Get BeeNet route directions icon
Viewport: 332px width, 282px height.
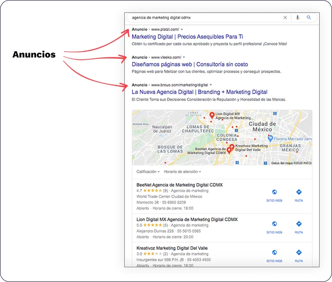point(298,192)
